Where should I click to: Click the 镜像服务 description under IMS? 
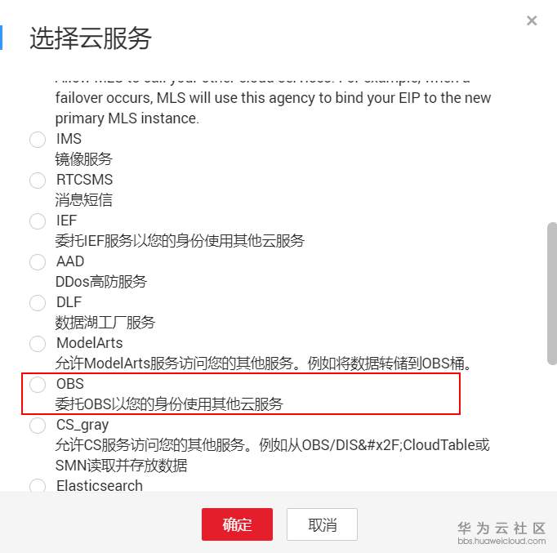click(x=84, y=159)
